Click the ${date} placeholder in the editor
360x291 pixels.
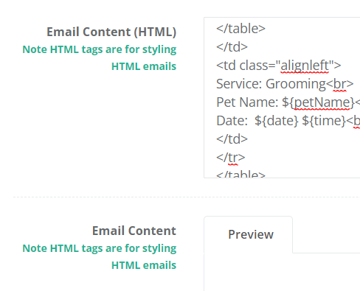click(277, 121)
